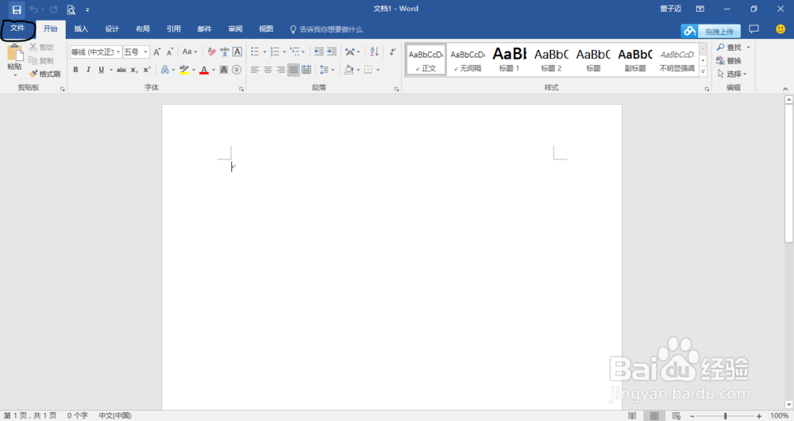Click the Select (选择) button
This screenshot has width=794, height=421.
732,74
